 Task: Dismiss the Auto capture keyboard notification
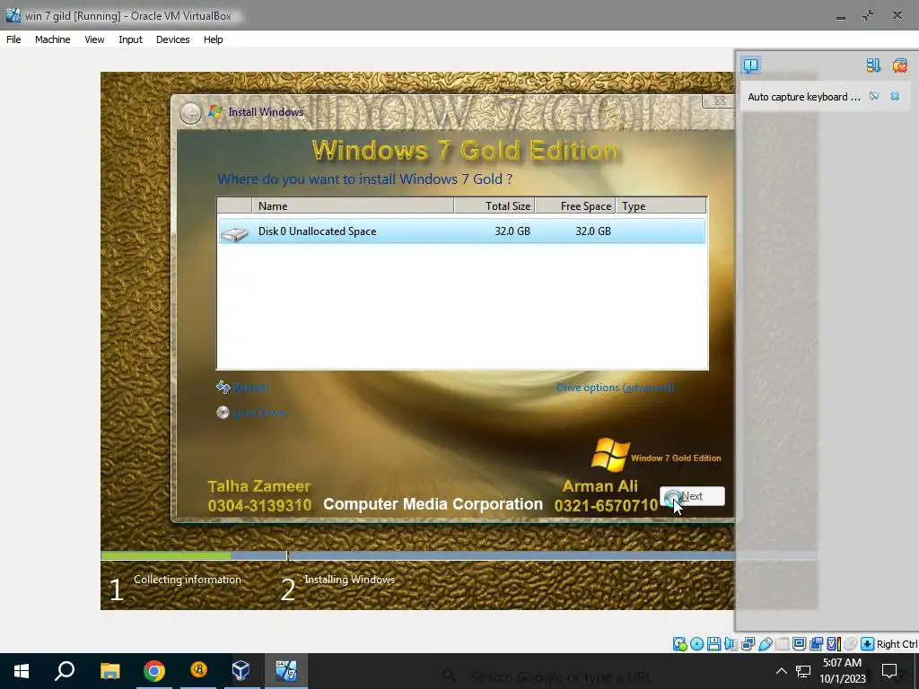coord(895,97)
